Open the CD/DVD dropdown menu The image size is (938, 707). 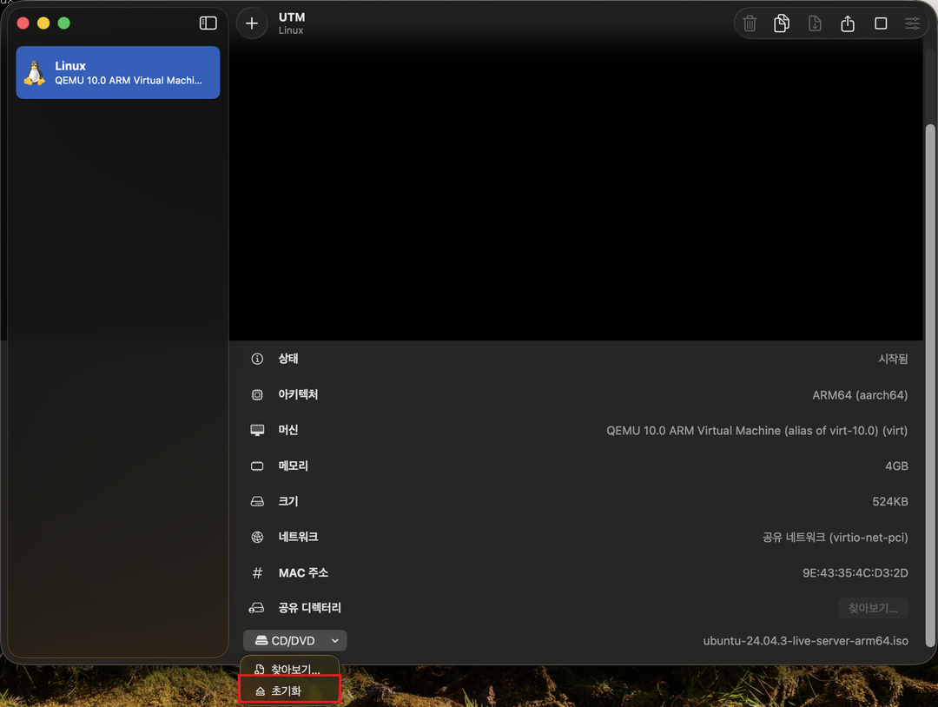point(295,641)
